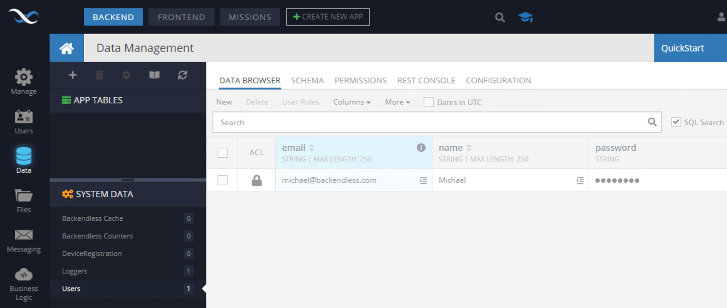Click the Backendless logo icon
The height and width of the screenshot is (308, 727).
(x=24, y=17)
